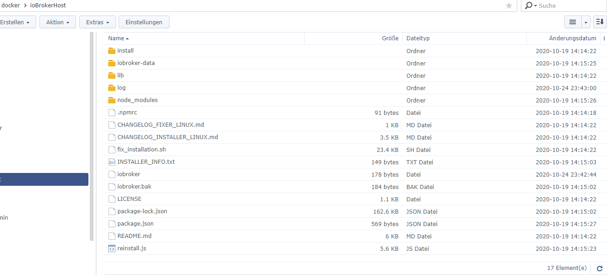Open the Einstellungen button
This screenshot has height=275, width=607.
(x=144, y=22)
